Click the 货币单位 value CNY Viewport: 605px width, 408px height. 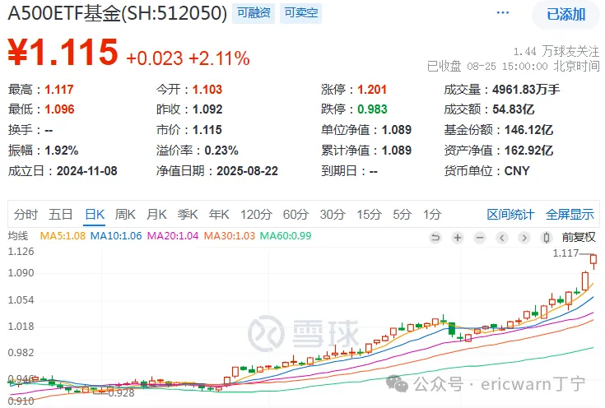(517, 171)
